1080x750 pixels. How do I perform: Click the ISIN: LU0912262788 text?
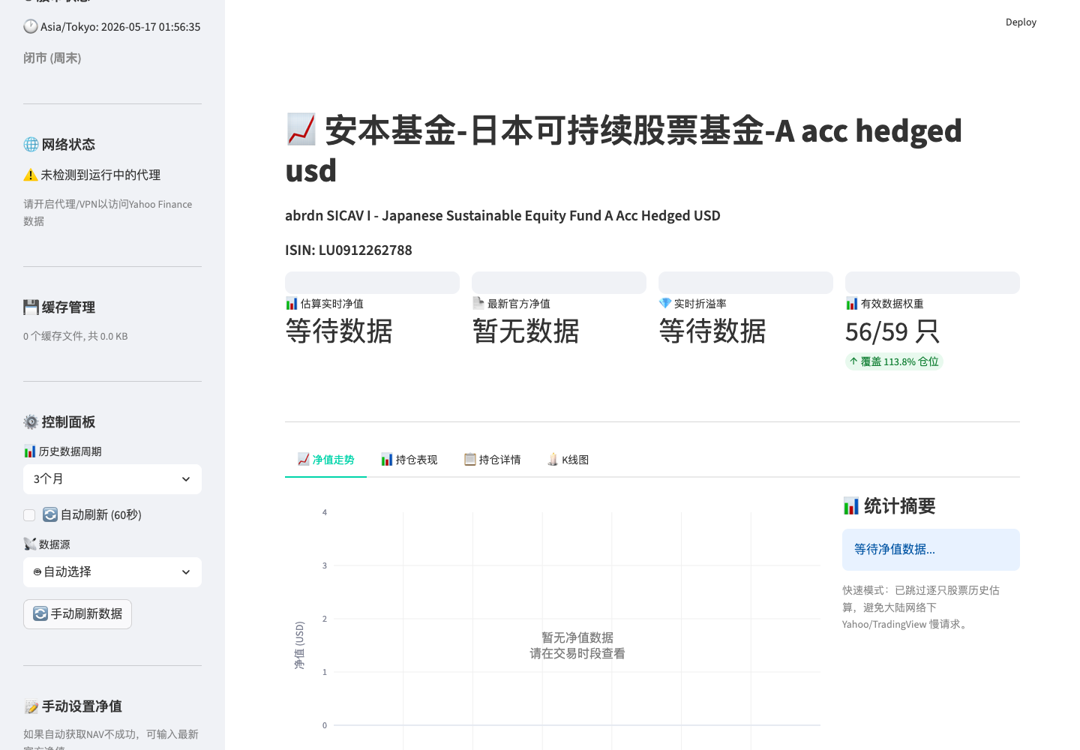point(349,250)
